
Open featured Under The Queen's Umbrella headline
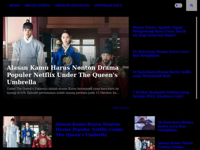63,75
